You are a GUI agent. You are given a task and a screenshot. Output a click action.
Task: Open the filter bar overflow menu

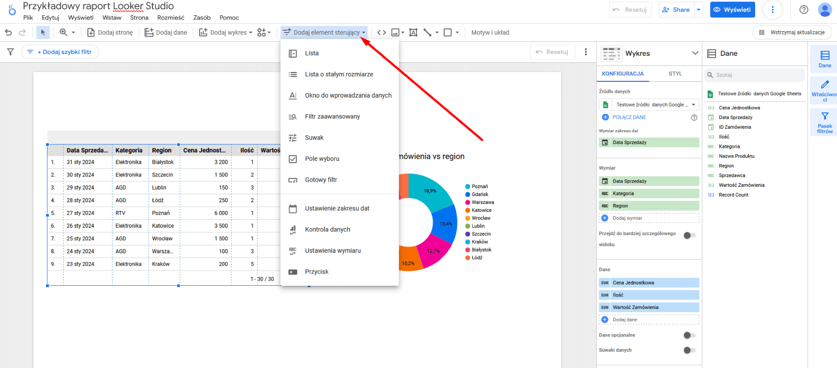pos(586,52)
